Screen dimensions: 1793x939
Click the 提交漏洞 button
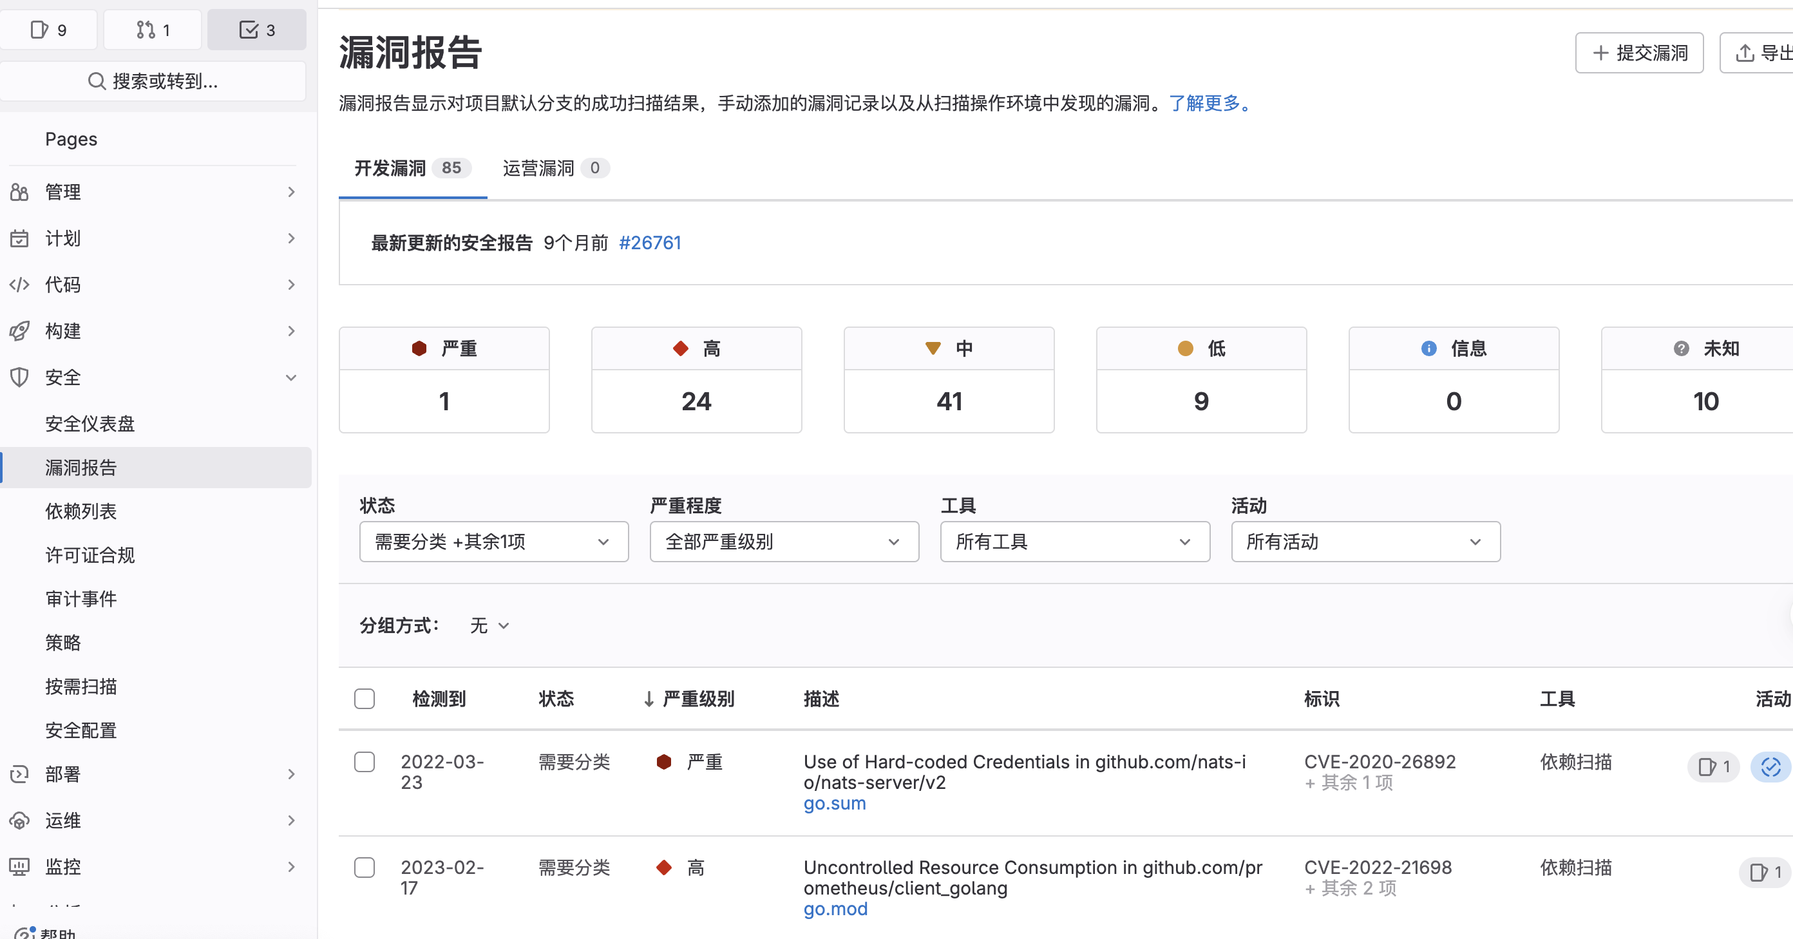1639,52
